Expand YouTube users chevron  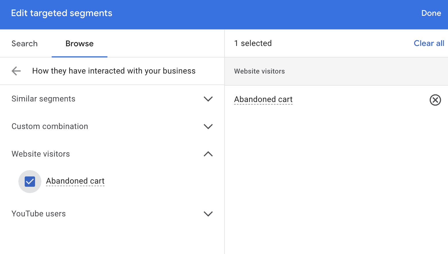point(208,214)
